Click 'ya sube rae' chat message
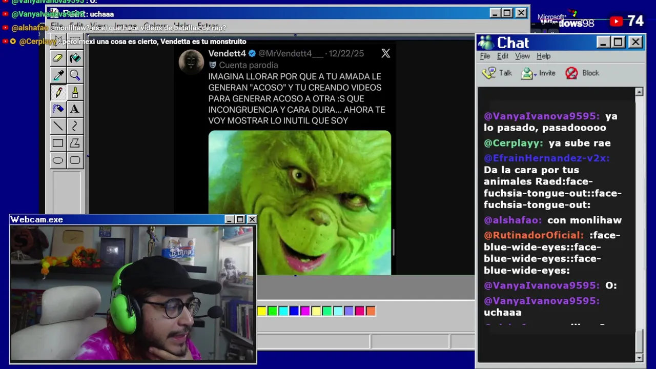The height and width of the screenshot is (369, 656). [579, 143]
